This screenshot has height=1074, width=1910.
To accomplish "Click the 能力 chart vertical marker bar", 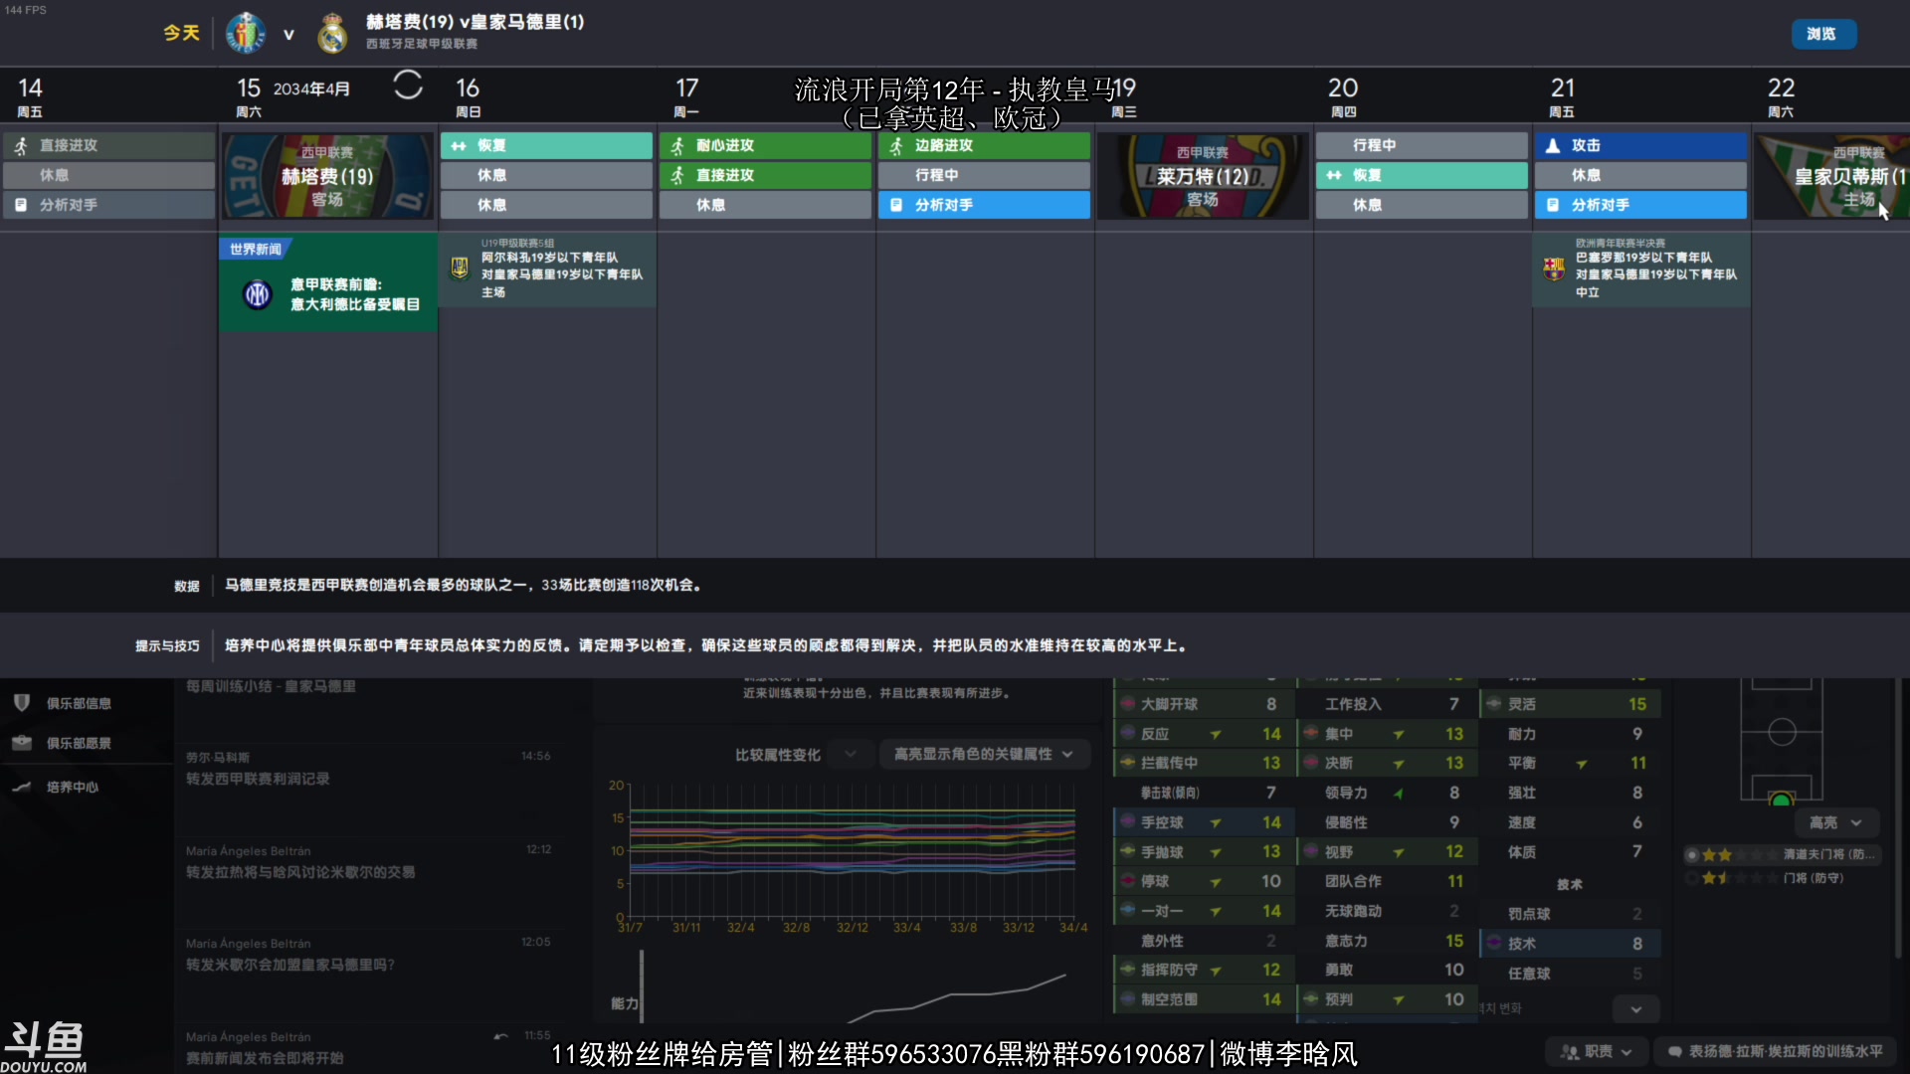I will [642, 985].
